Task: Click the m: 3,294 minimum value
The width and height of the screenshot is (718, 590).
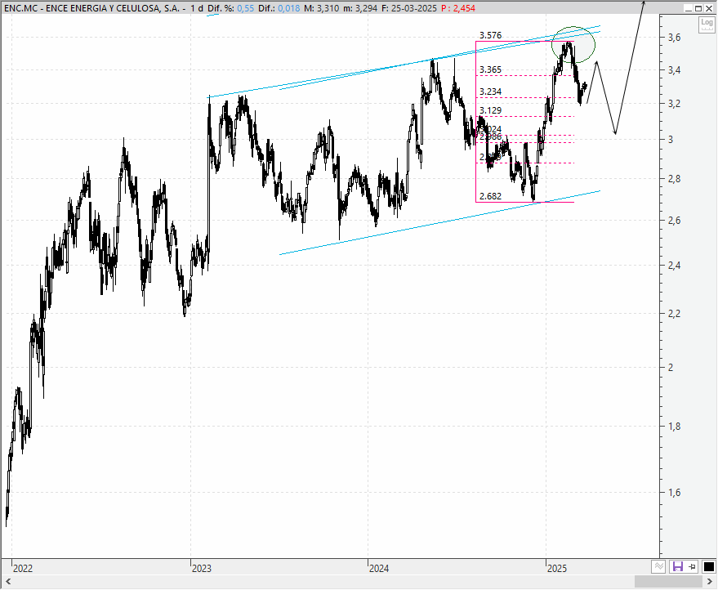Action: [360, 8]
